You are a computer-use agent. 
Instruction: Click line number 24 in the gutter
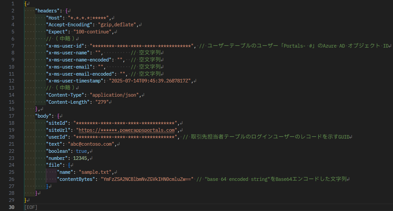(x=12, y=165)
